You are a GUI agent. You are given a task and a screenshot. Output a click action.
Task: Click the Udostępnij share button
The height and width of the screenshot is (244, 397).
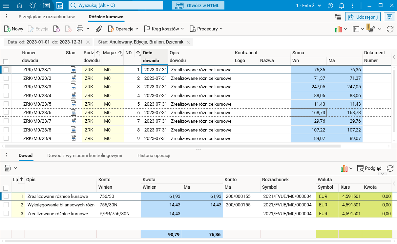click(363, 17)
